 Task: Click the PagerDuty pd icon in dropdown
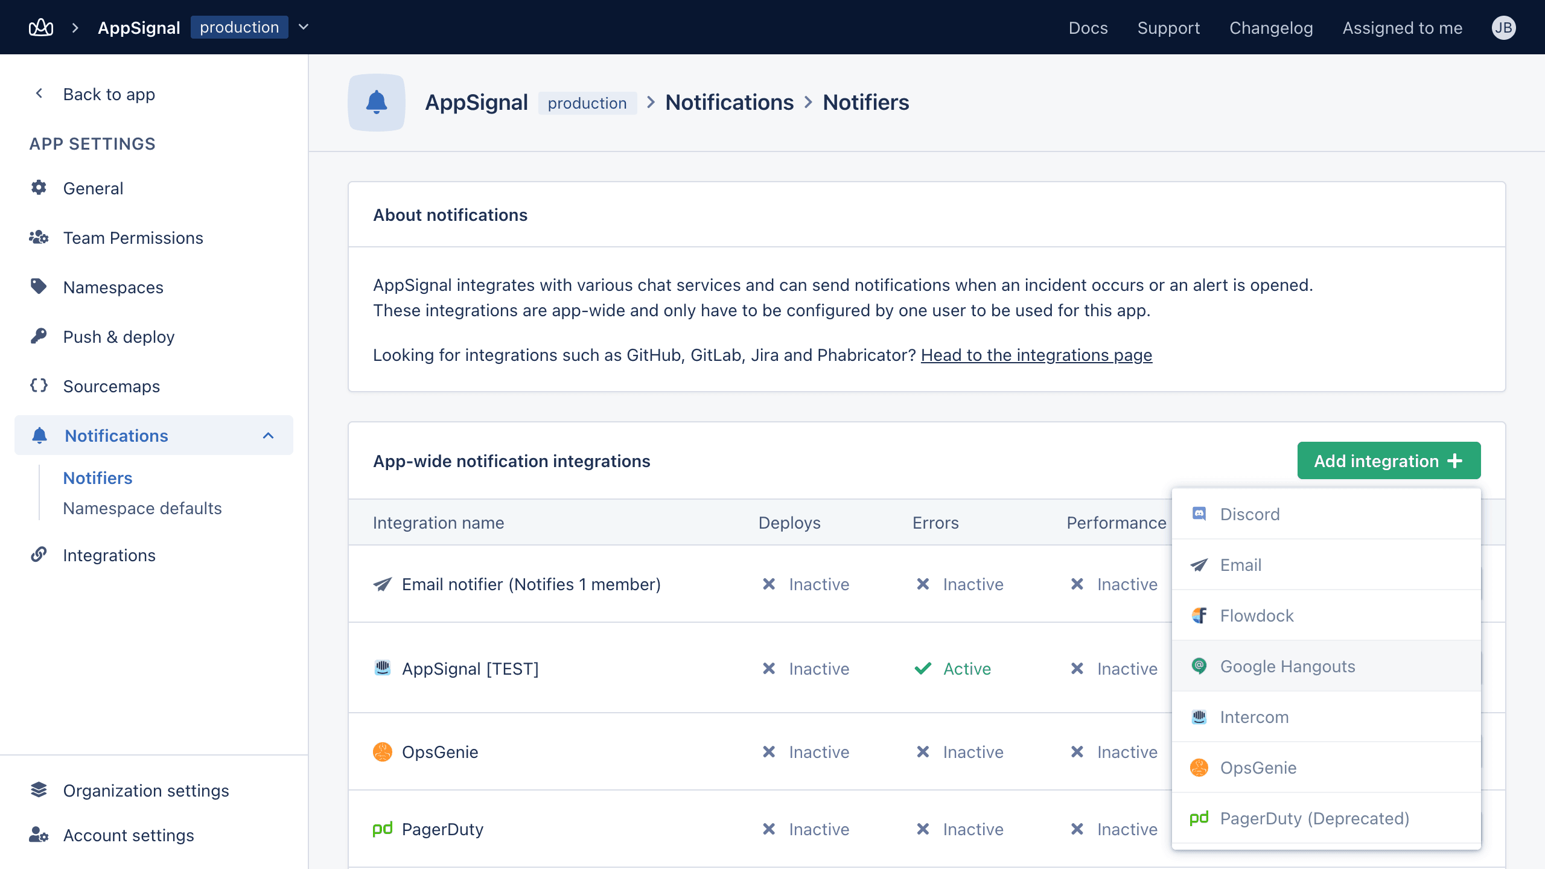pos(1199,818)
